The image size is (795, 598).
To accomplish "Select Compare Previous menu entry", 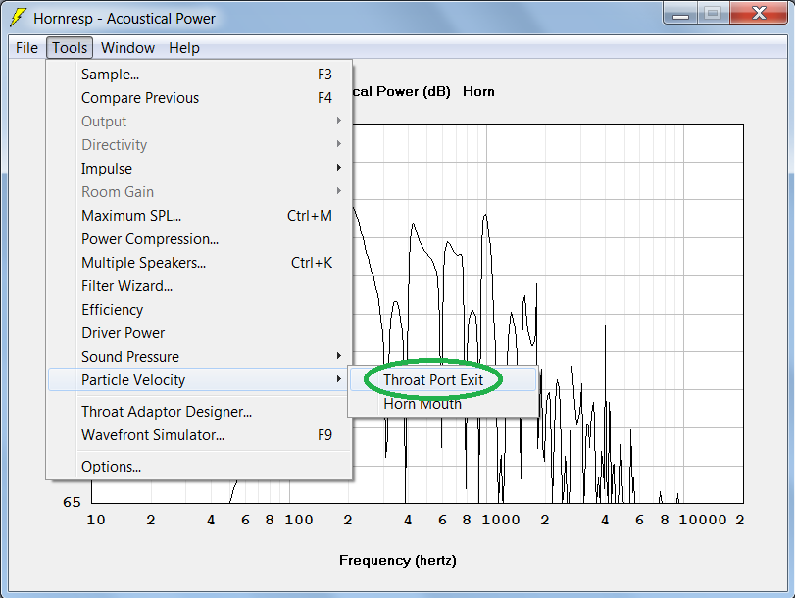I will click(x=200, y=97).
